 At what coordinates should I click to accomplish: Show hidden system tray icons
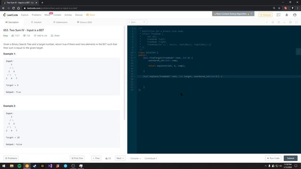point(266,166)
